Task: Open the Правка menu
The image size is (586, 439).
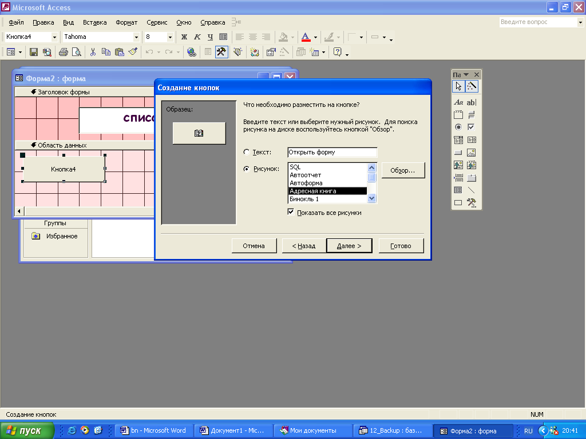Action: pos(43,22)
